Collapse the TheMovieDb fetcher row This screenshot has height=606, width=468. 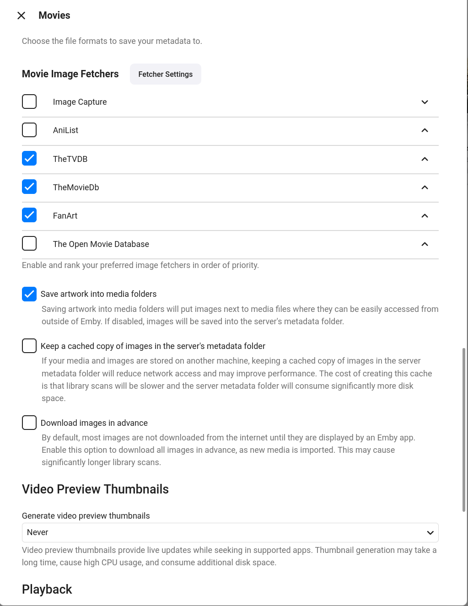(x=425, y=188)
